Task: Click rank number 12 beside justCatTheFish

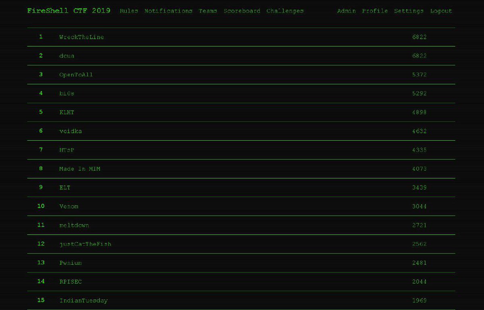Action: pyautogui.click(x=41, y=243)
